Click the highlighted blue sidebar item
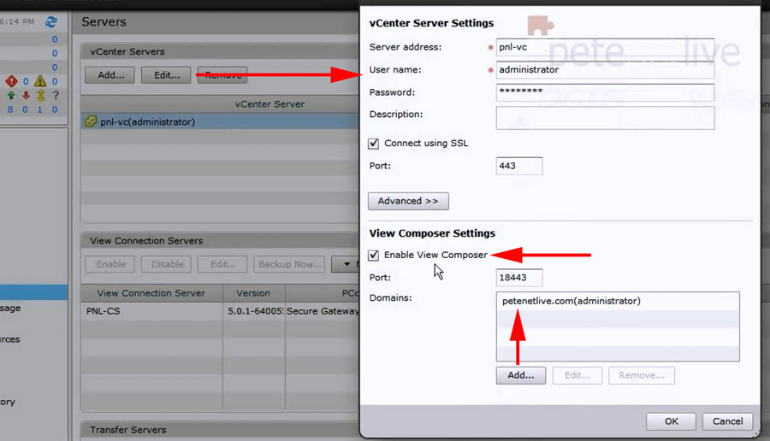 tap(33, 292)
